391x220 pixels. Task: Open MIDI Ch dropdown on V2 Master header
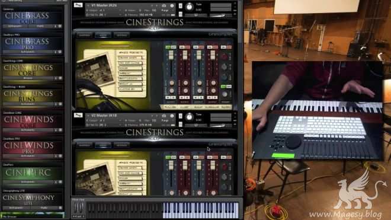tap(105, 125)
